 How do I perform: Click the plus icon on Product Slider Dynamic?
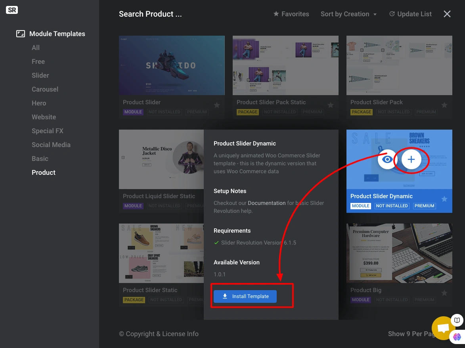pyautogui.click(x=411, y=159)
